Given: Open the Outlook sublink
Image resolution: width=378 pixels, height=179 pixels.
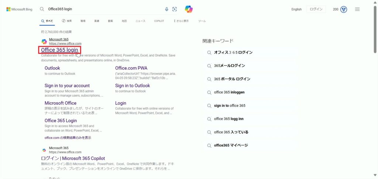Looking at the screenshot, I should [52, 68].
